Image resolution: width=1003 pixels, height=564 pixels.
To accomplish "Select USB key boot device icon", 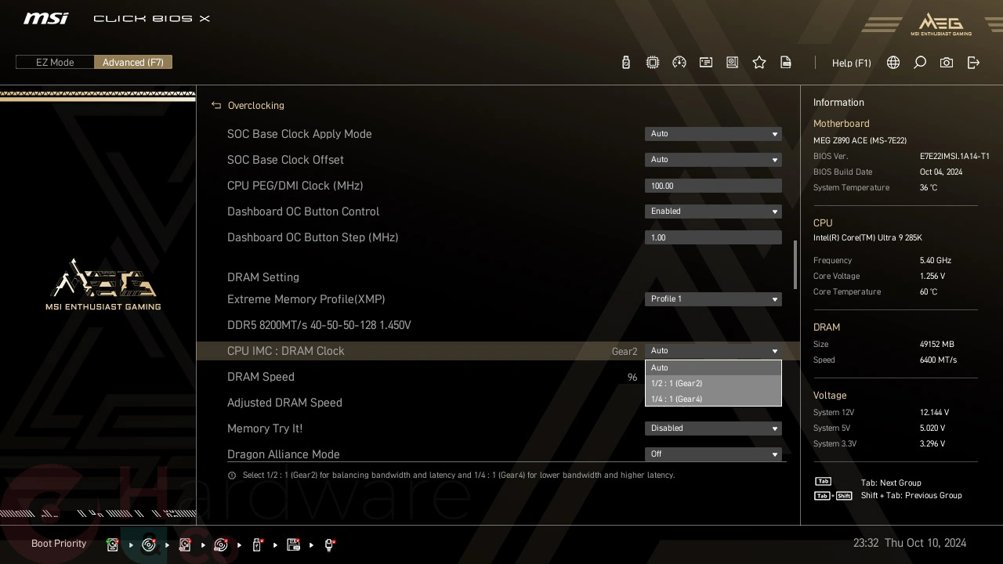I will pos(257,544).
